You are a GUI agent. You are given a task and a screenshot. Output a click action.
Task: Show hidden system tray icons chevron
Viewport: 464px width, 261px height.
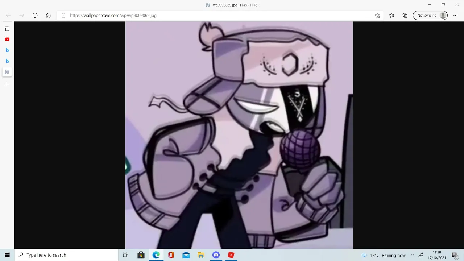pyautogui.click(x=413, y=255)
